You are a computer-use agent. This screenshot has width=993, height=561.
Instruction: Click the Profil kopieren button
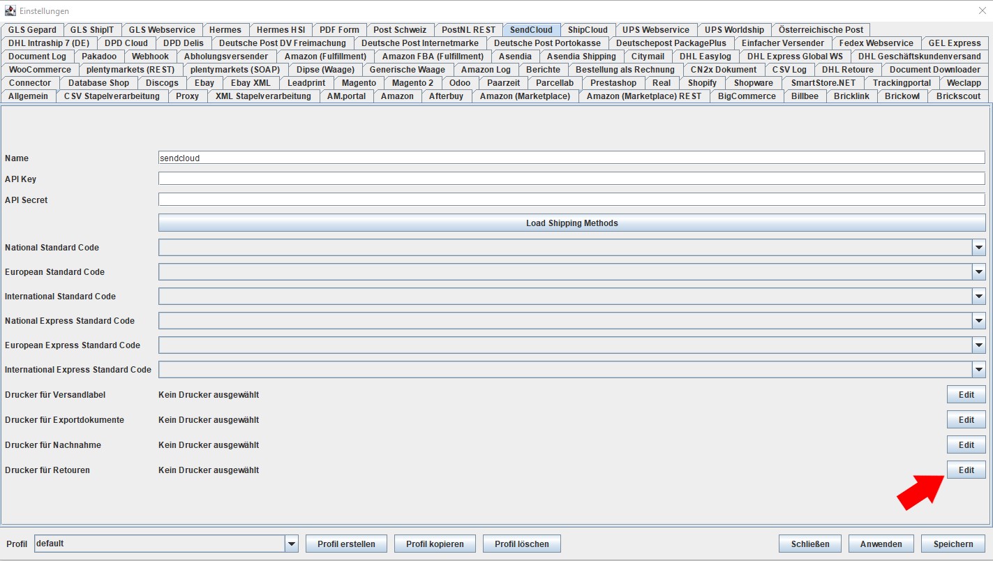point(435,544)
